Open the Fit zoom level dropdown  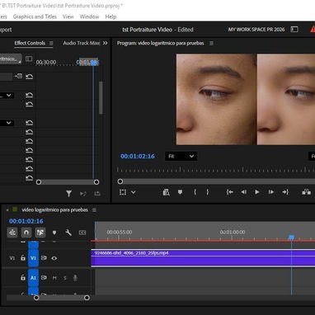pyautogui.click(x=181, y=157)
